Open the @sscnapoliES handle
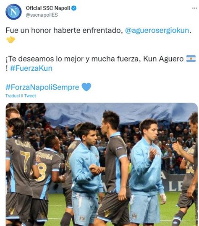Viewport: 199px width, 226px height. (x=42, y=15)
